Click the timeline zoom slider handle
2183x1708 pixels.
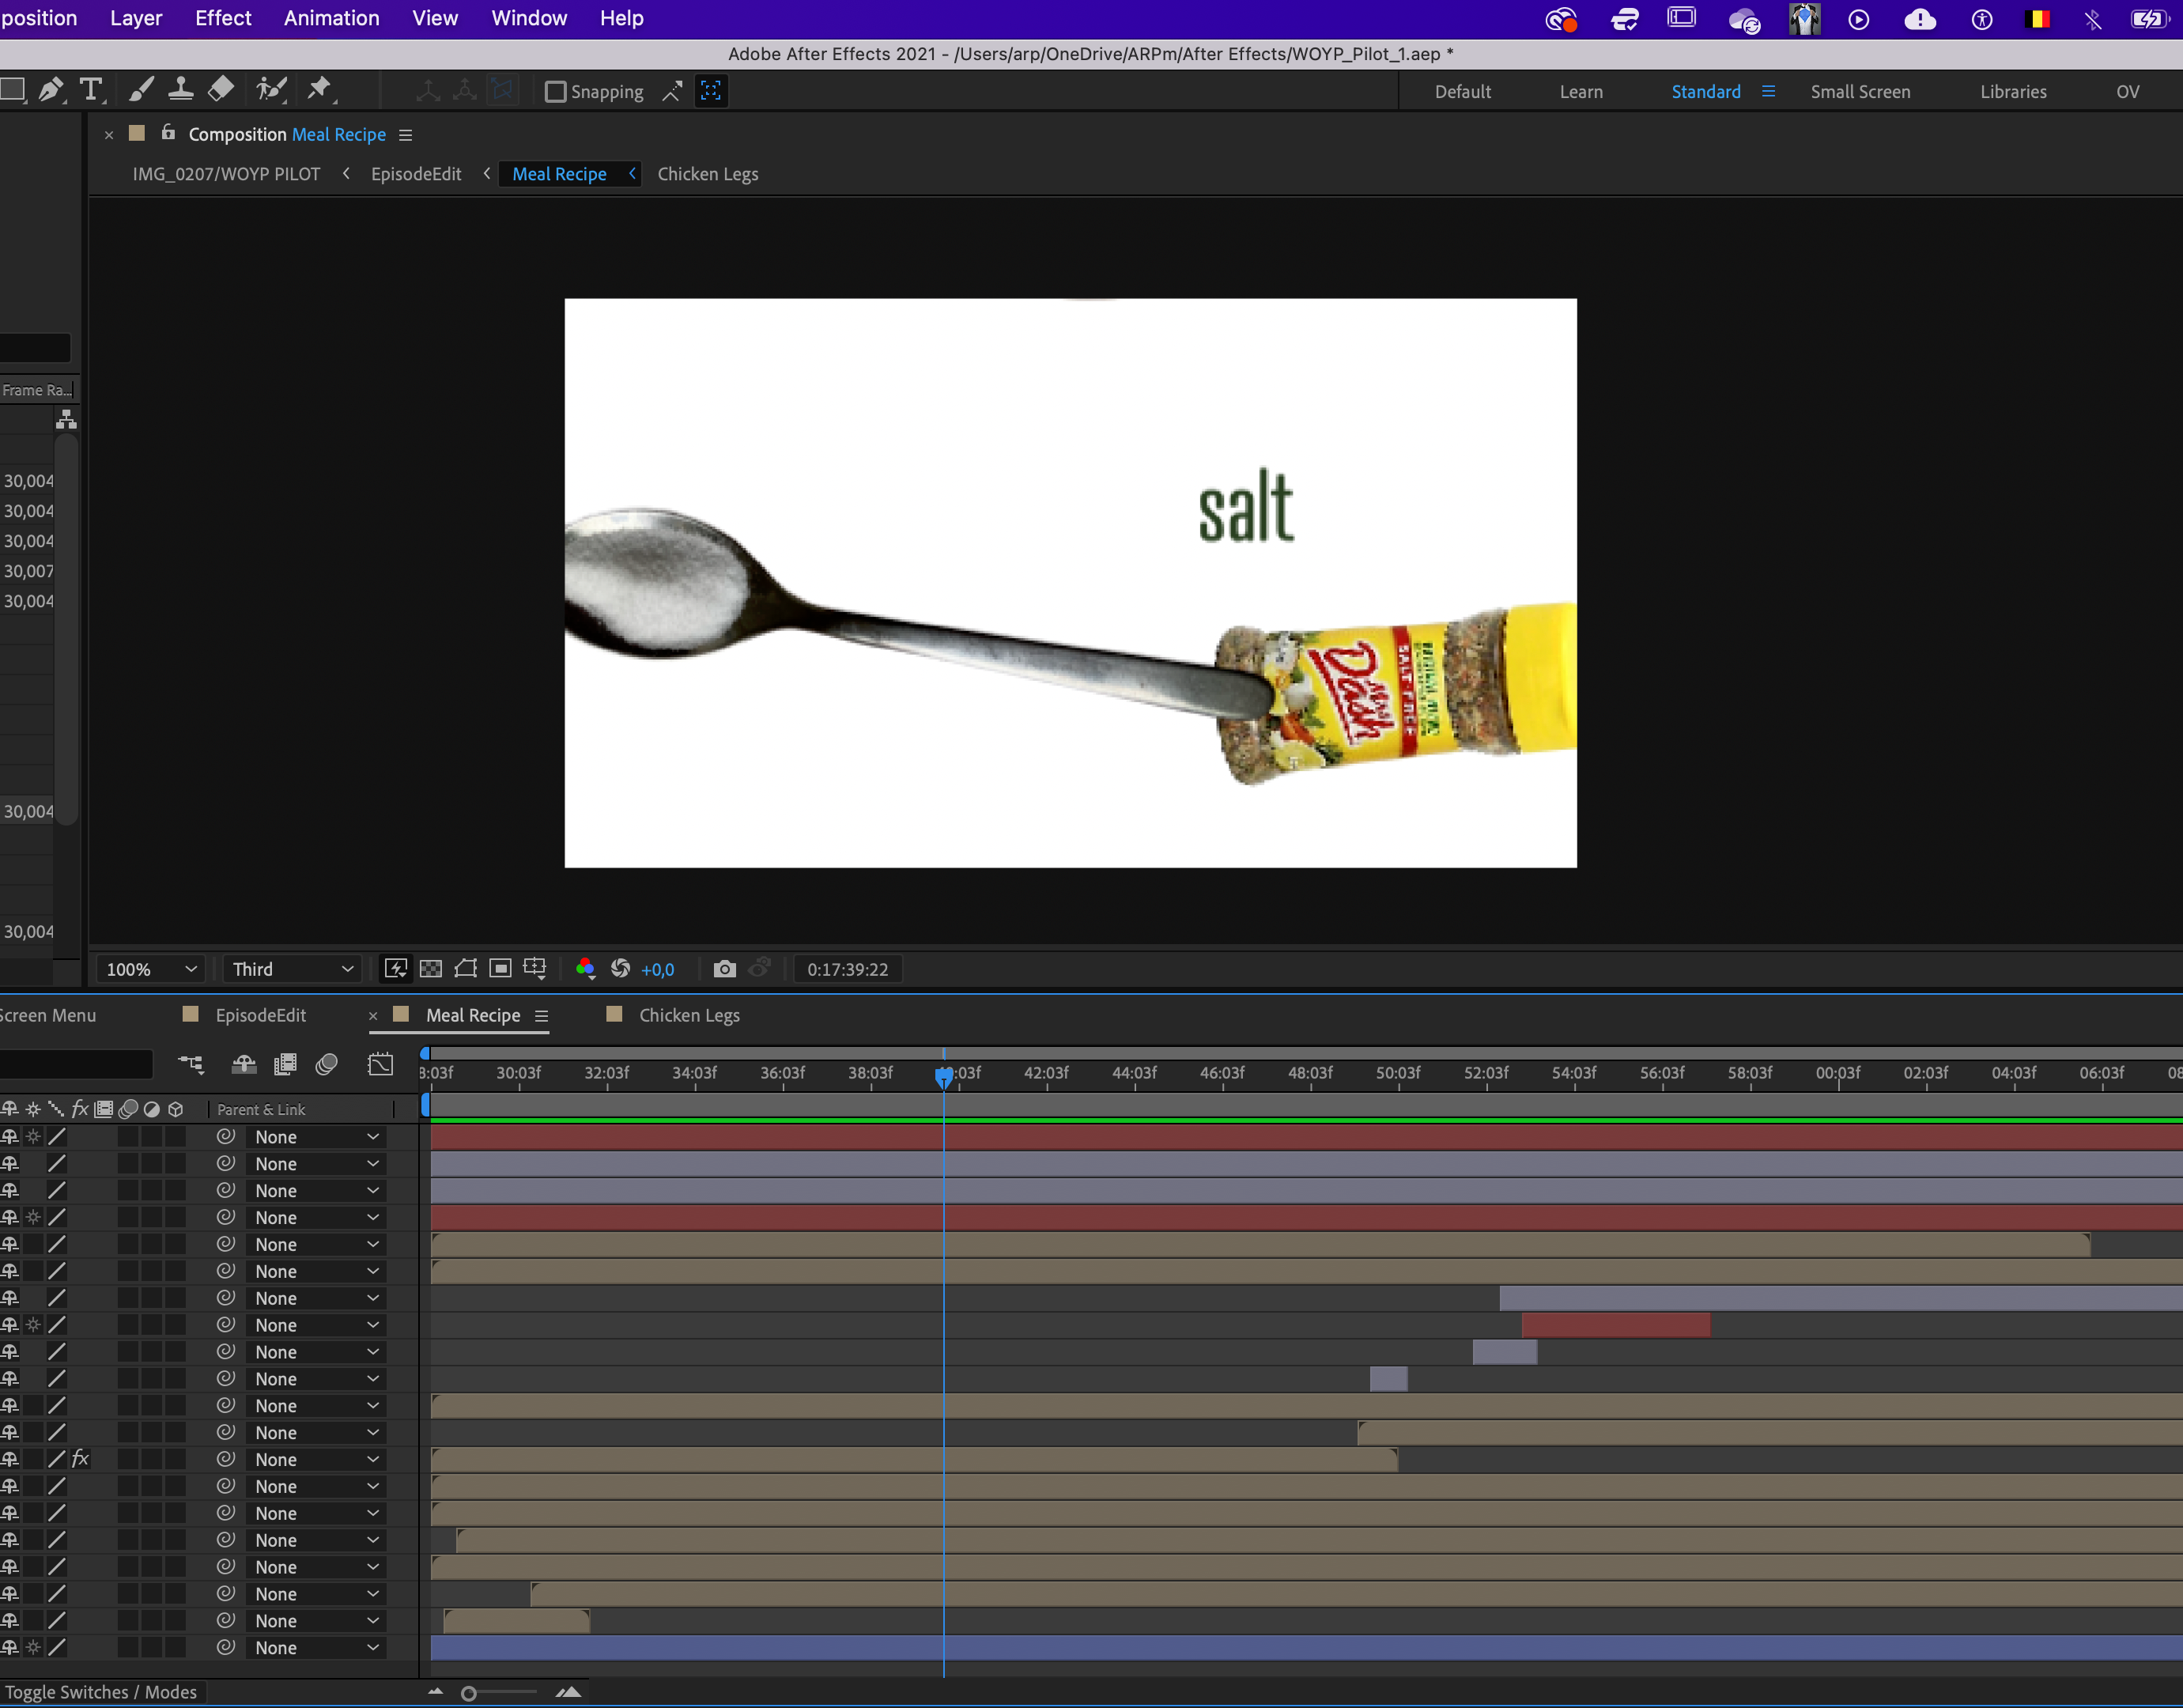468,1693
